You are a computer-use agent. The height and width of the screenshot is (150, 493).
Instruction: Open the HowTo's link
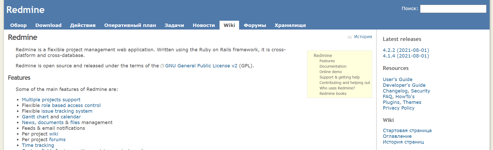click(x=405, y=97)
